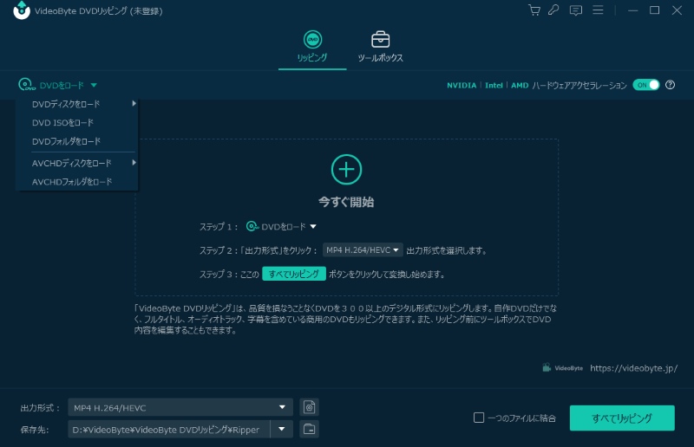Screen dimensions: 694x447
Task: Minimize the VideoByte window
Action: [633, 10]
